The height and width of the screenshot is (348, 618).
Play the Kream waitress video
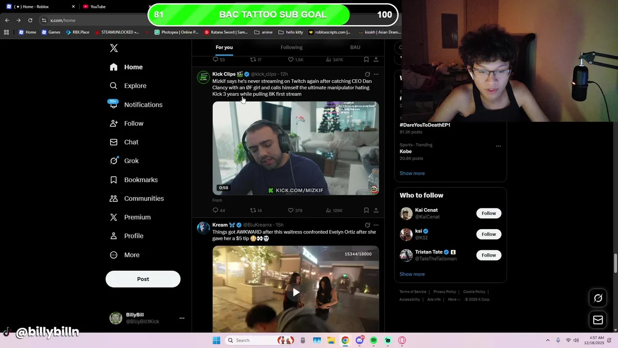(296, 292)
